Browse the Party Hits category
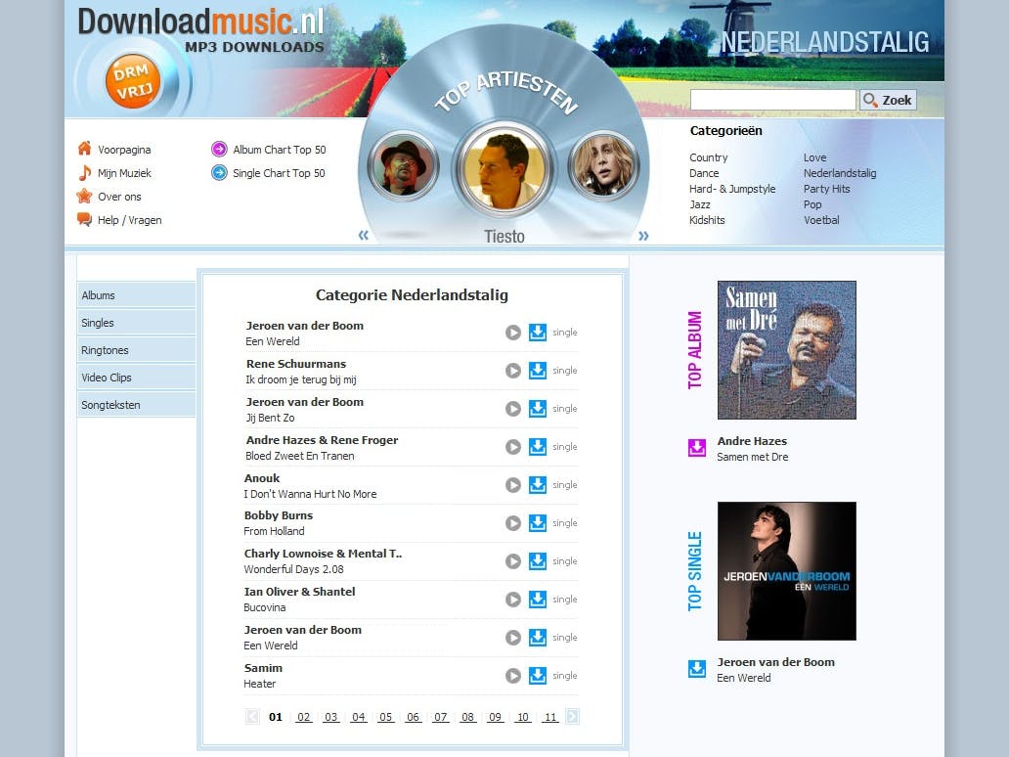The height and width of the screenshot is (757, 1009). click(x=826, y=189)
